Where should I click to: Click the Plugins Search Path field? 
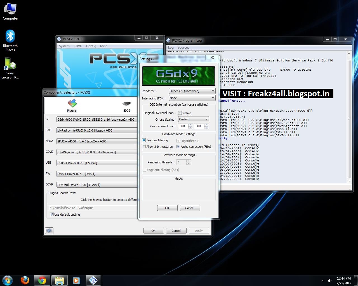click(x=93, y=208)
